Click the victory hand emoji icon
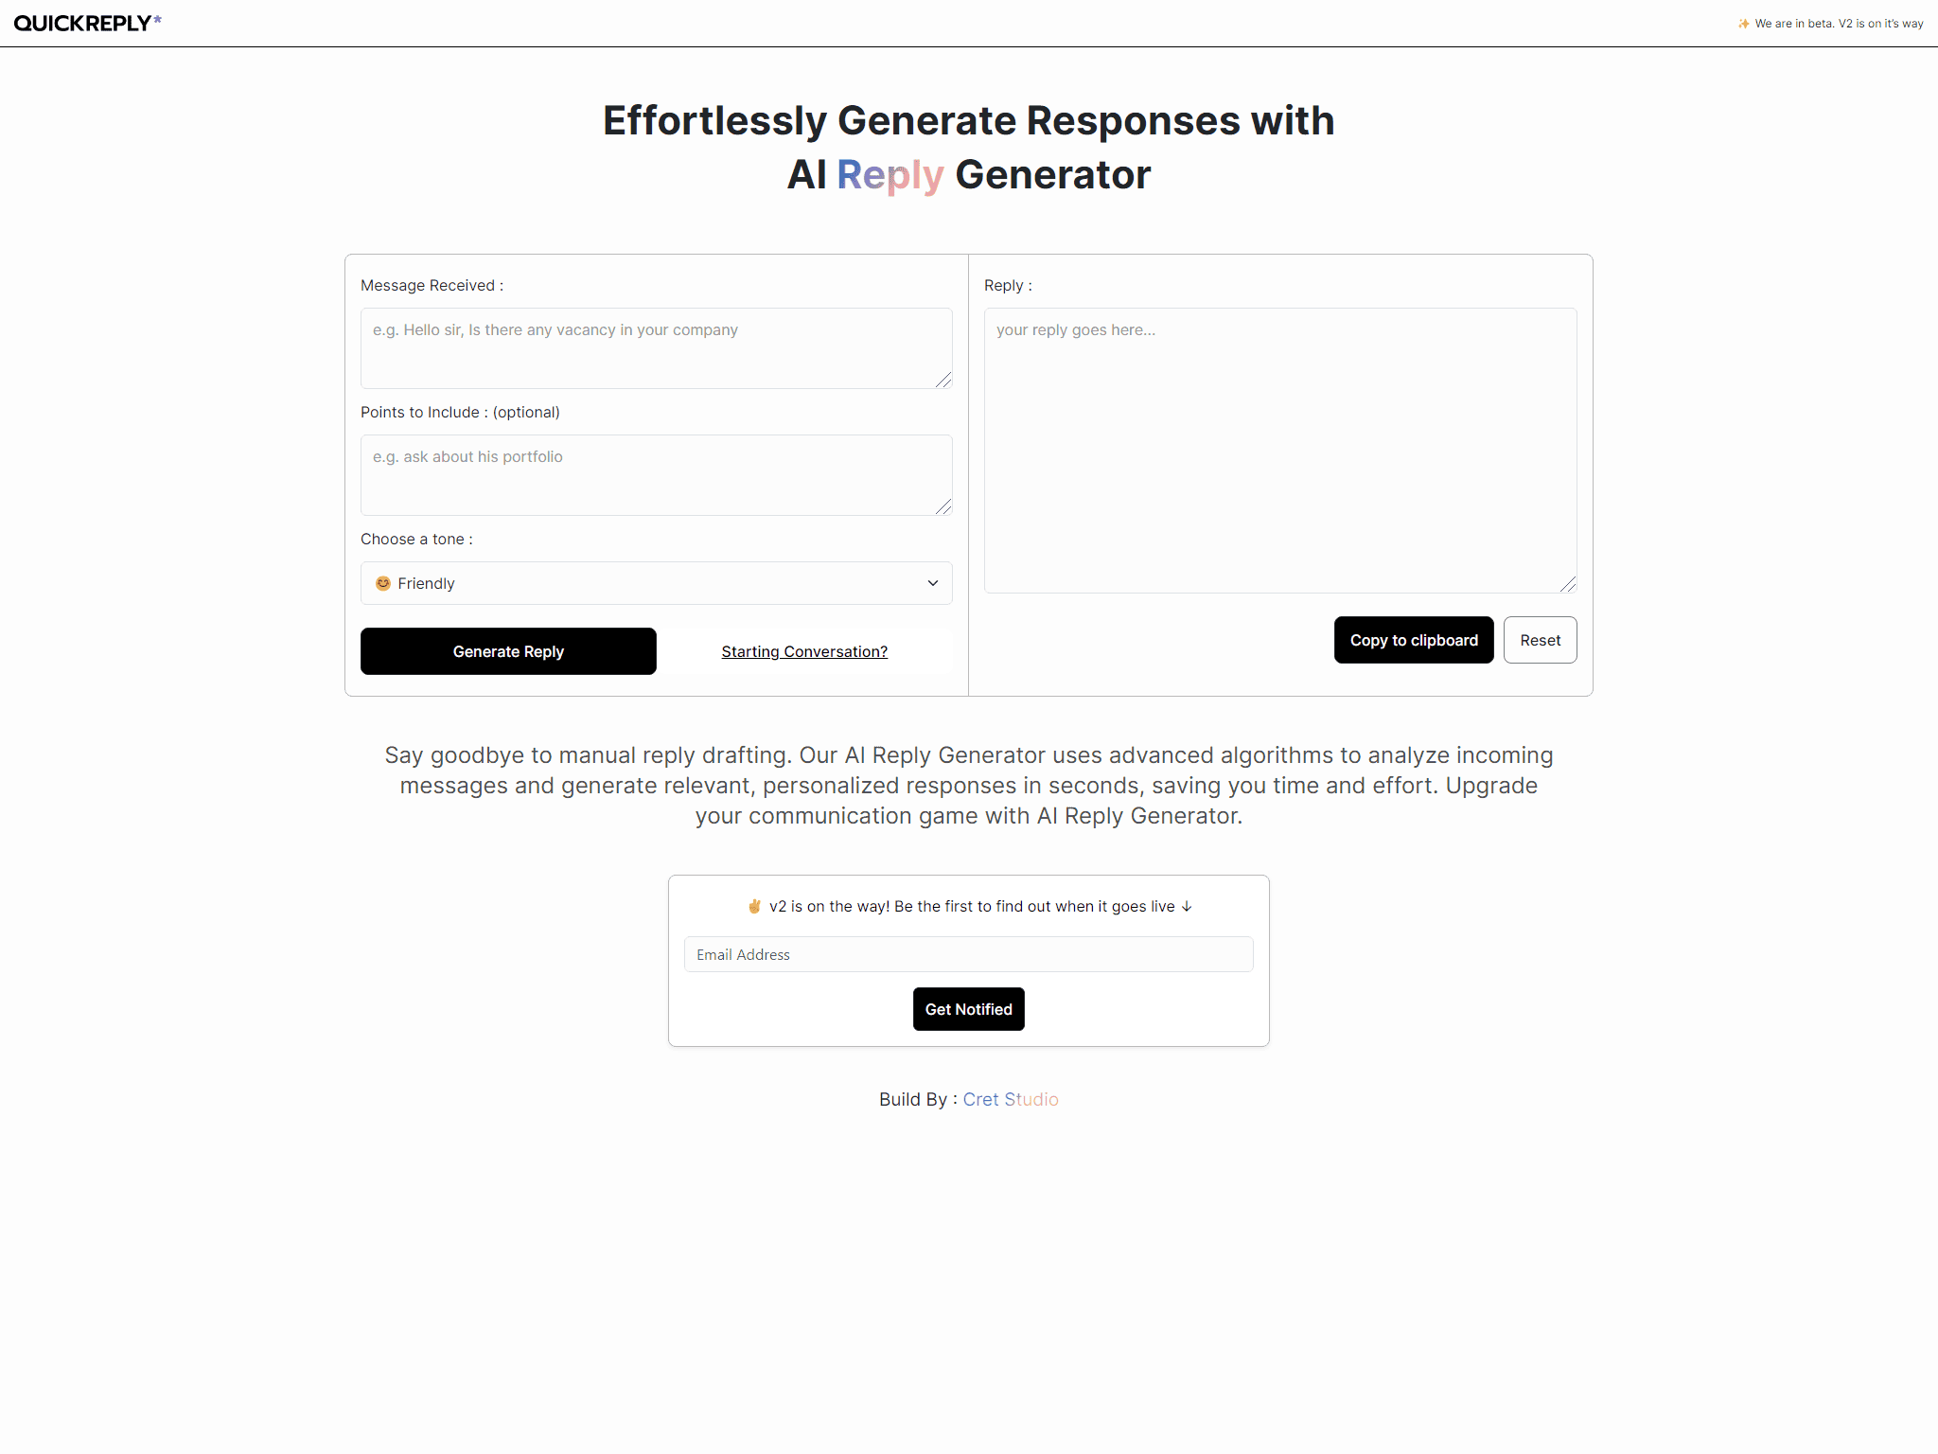This screenshot has height=1454, width=1938. (x=754, y=906)
